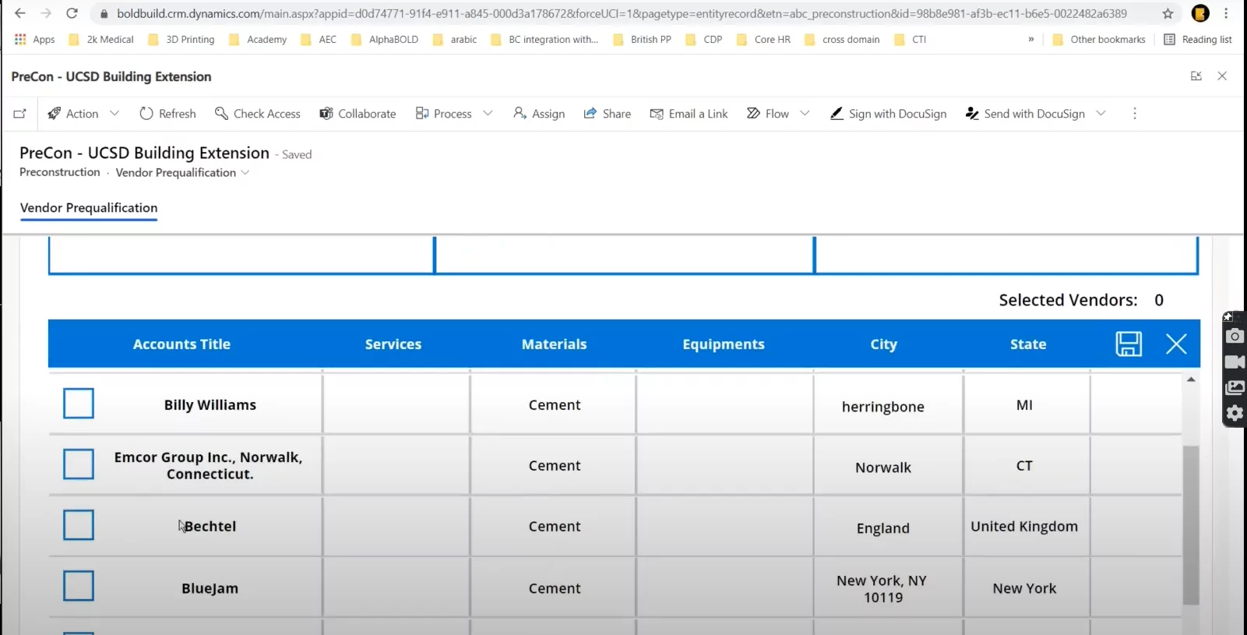Expand the Send with DocuSign chevron
This screenshot has height=635, width=1247.
point(1101,114)
